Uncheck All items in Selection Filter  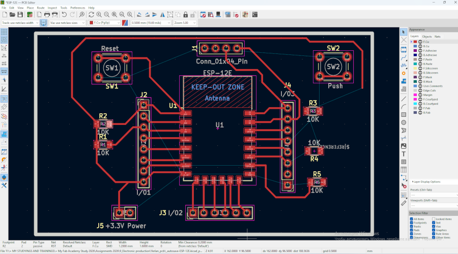coord(411,219)
